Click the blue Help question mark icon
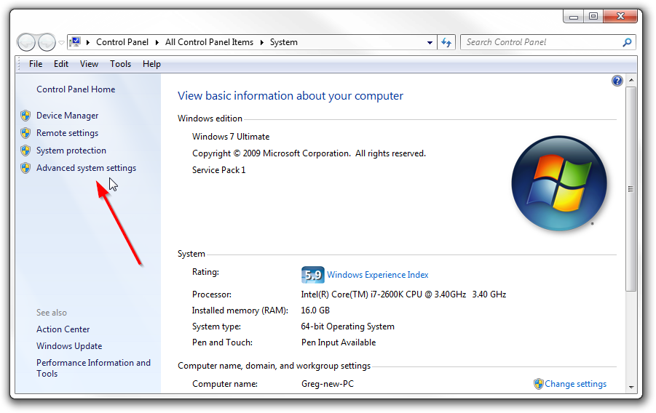Image resolution: width=656 pixels, height=413 pixels. (617, 81)
